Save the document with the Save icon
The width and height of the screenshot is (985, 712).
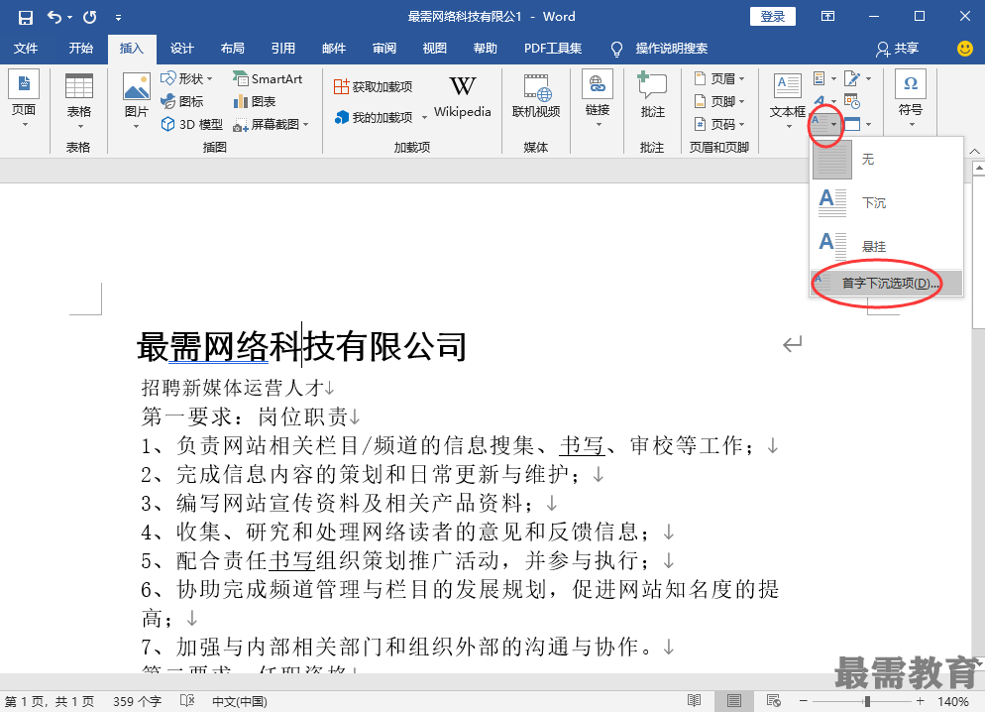[x=25, y=17]
